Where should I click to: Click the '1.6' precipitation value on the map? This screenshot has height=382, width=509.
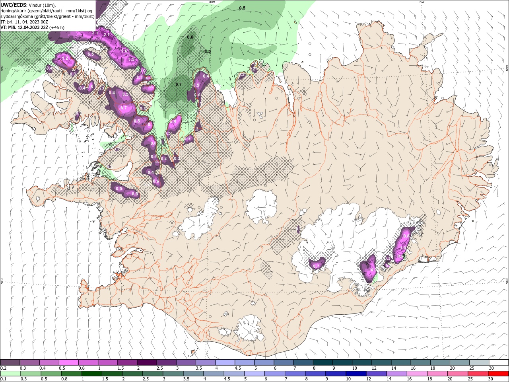click(x=124, y=51)
